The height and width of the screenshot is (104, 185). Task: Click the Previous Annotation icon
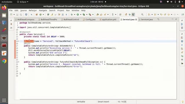click(155, 14)
